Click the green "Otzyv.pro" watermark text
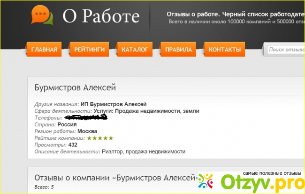This screenshot has width=305, height=194. pyautogui.click(x=259, y=183)
